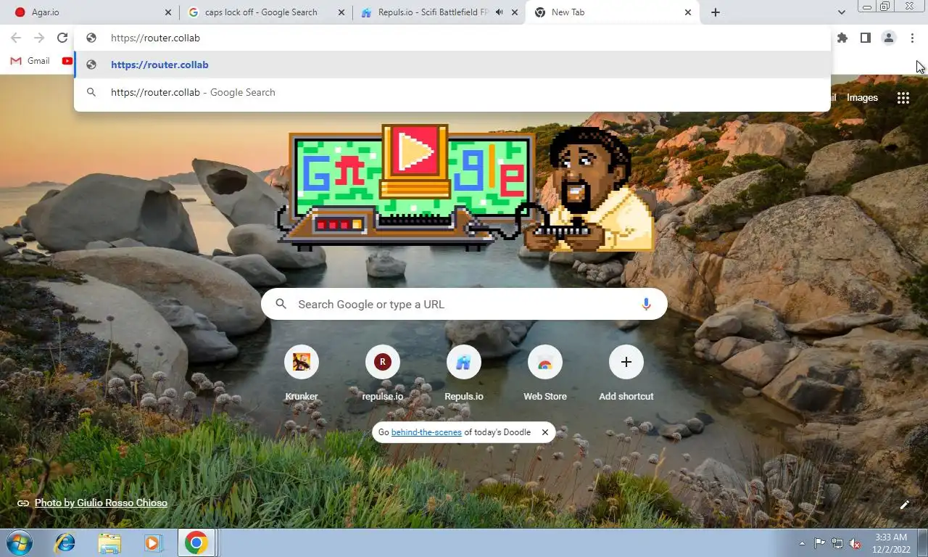
Task: Reload the page with refresh button
Action: pos(62,38)
